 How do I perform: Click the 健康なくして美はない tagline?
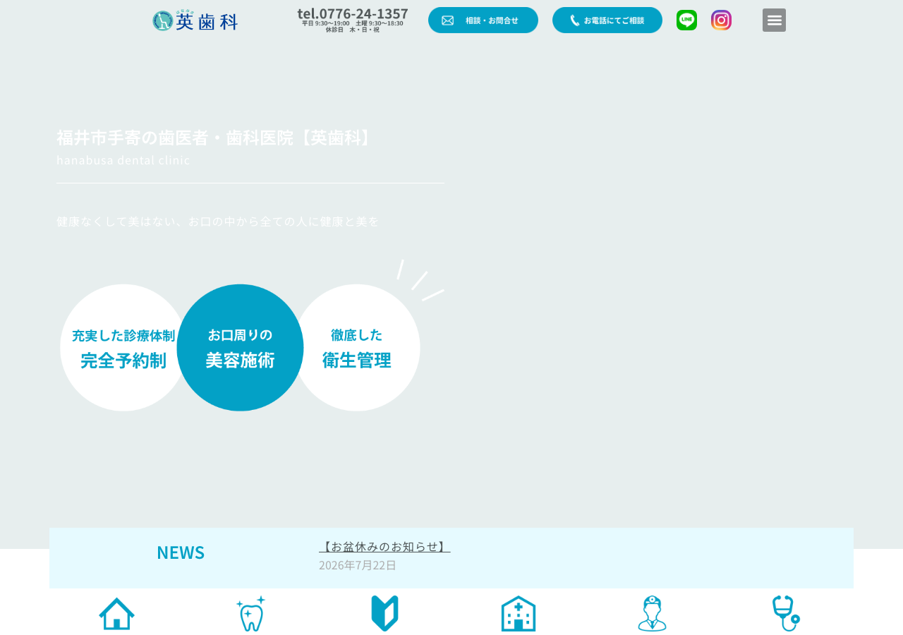pyautogui.click(x=218, y=222)
